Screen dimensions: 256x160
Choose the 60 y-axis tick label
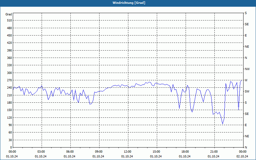[10, 132]
